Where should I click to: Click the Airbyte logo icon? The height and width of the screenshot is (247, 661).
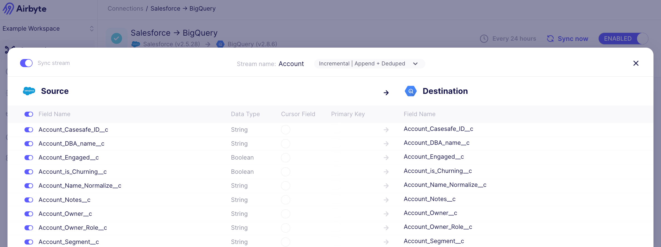click(8, 9)
